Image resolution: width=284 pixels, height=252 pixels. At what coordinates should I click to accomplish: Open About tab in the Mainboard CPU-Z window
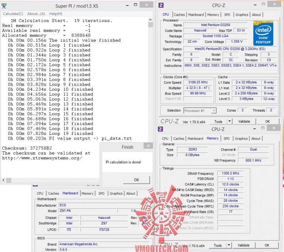(x=131, y=193)
